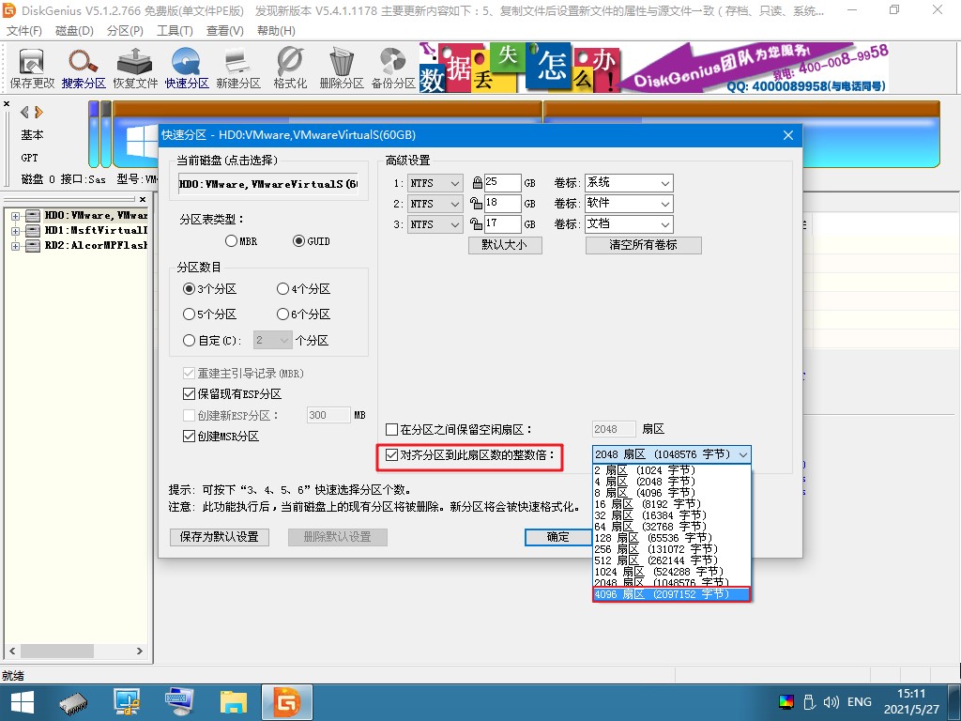Toggle lock icon for partition 3 size
Image resolution: width=961 pixels, height=721 pixels.
(x=476, y=223)
